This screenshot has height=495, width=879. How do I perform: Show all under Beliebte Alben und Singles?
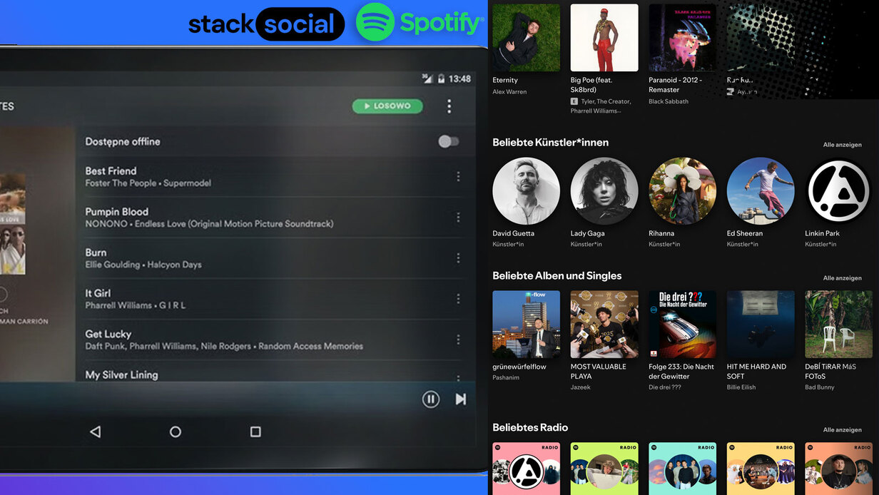843,278
